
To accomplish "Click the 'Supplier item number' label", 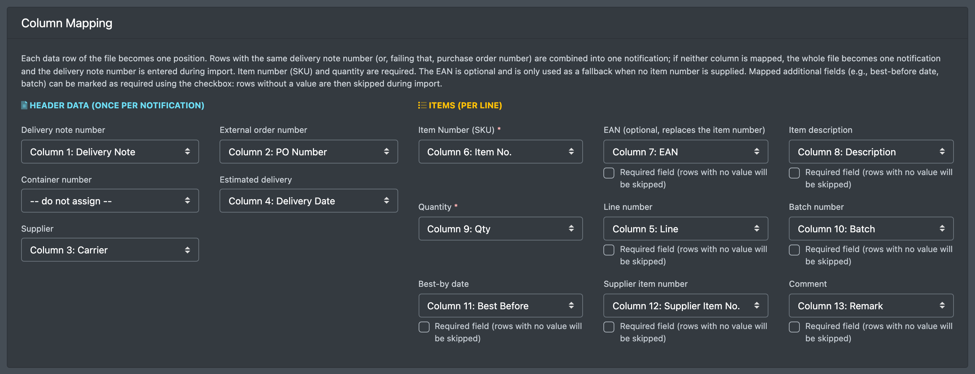I will (x=646, y=284).
